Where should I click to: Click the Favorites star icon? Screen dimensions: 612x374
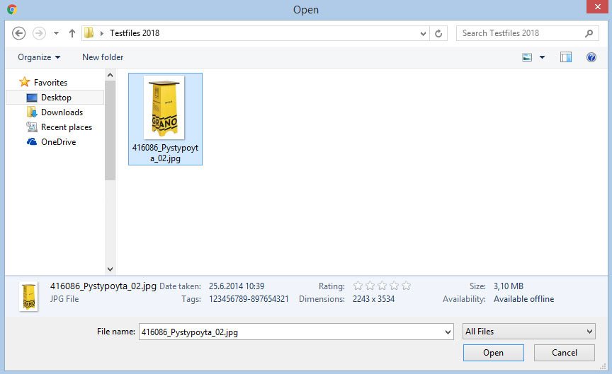tap(25, 82)
